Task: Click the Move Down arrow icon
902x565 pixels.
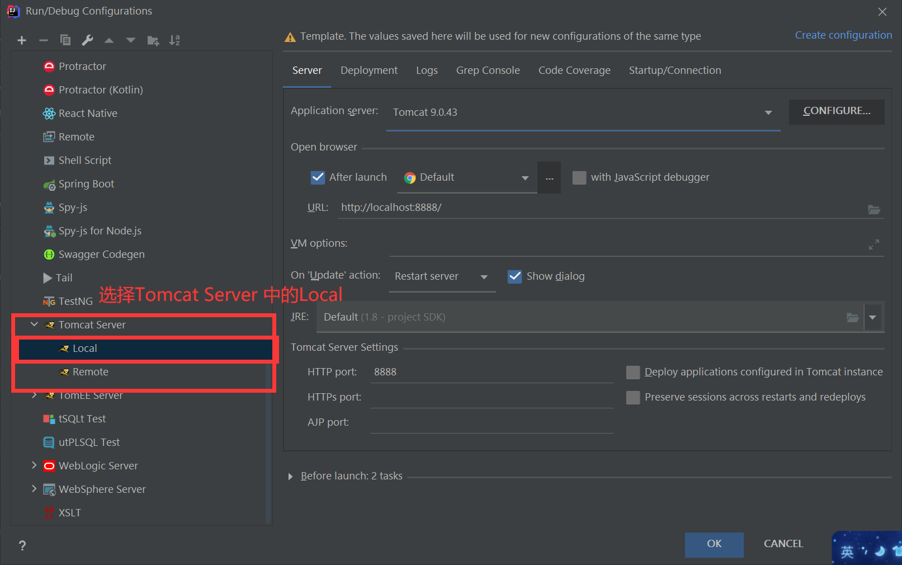Action: (x=131, y=40)
